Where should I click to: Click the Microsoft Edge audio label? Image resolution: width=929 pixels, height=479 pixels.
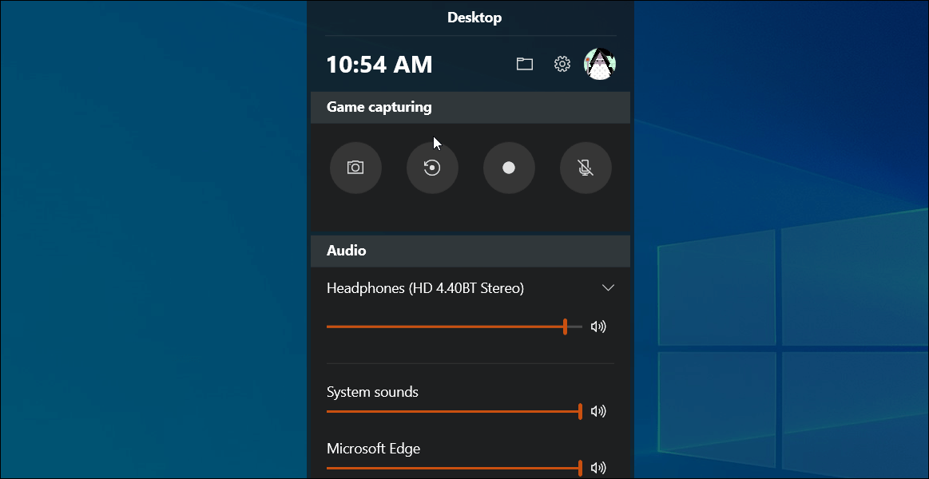pyautogui.click(x=373, y=449)
